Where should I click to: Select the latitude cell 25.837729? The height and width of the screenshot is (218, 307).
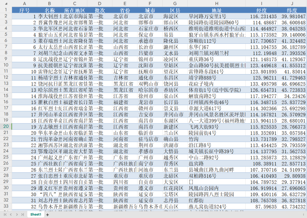click(292, 102)
